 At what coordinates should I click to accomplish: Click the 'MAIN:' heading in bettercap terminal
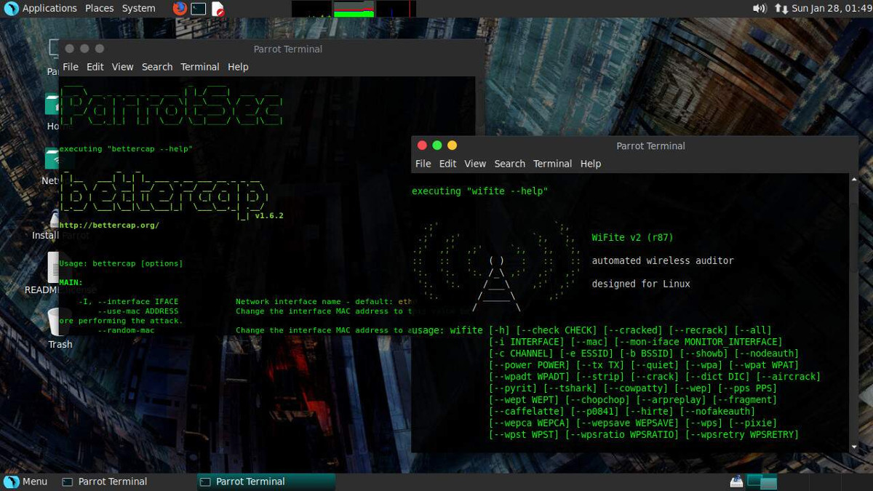click(71, 282)
